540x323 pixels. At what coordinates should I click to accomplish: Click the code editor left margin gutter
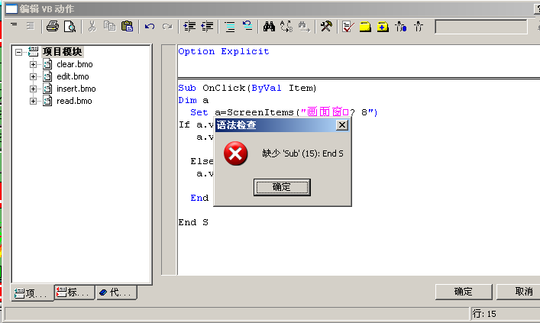click(x=169, y=160)
